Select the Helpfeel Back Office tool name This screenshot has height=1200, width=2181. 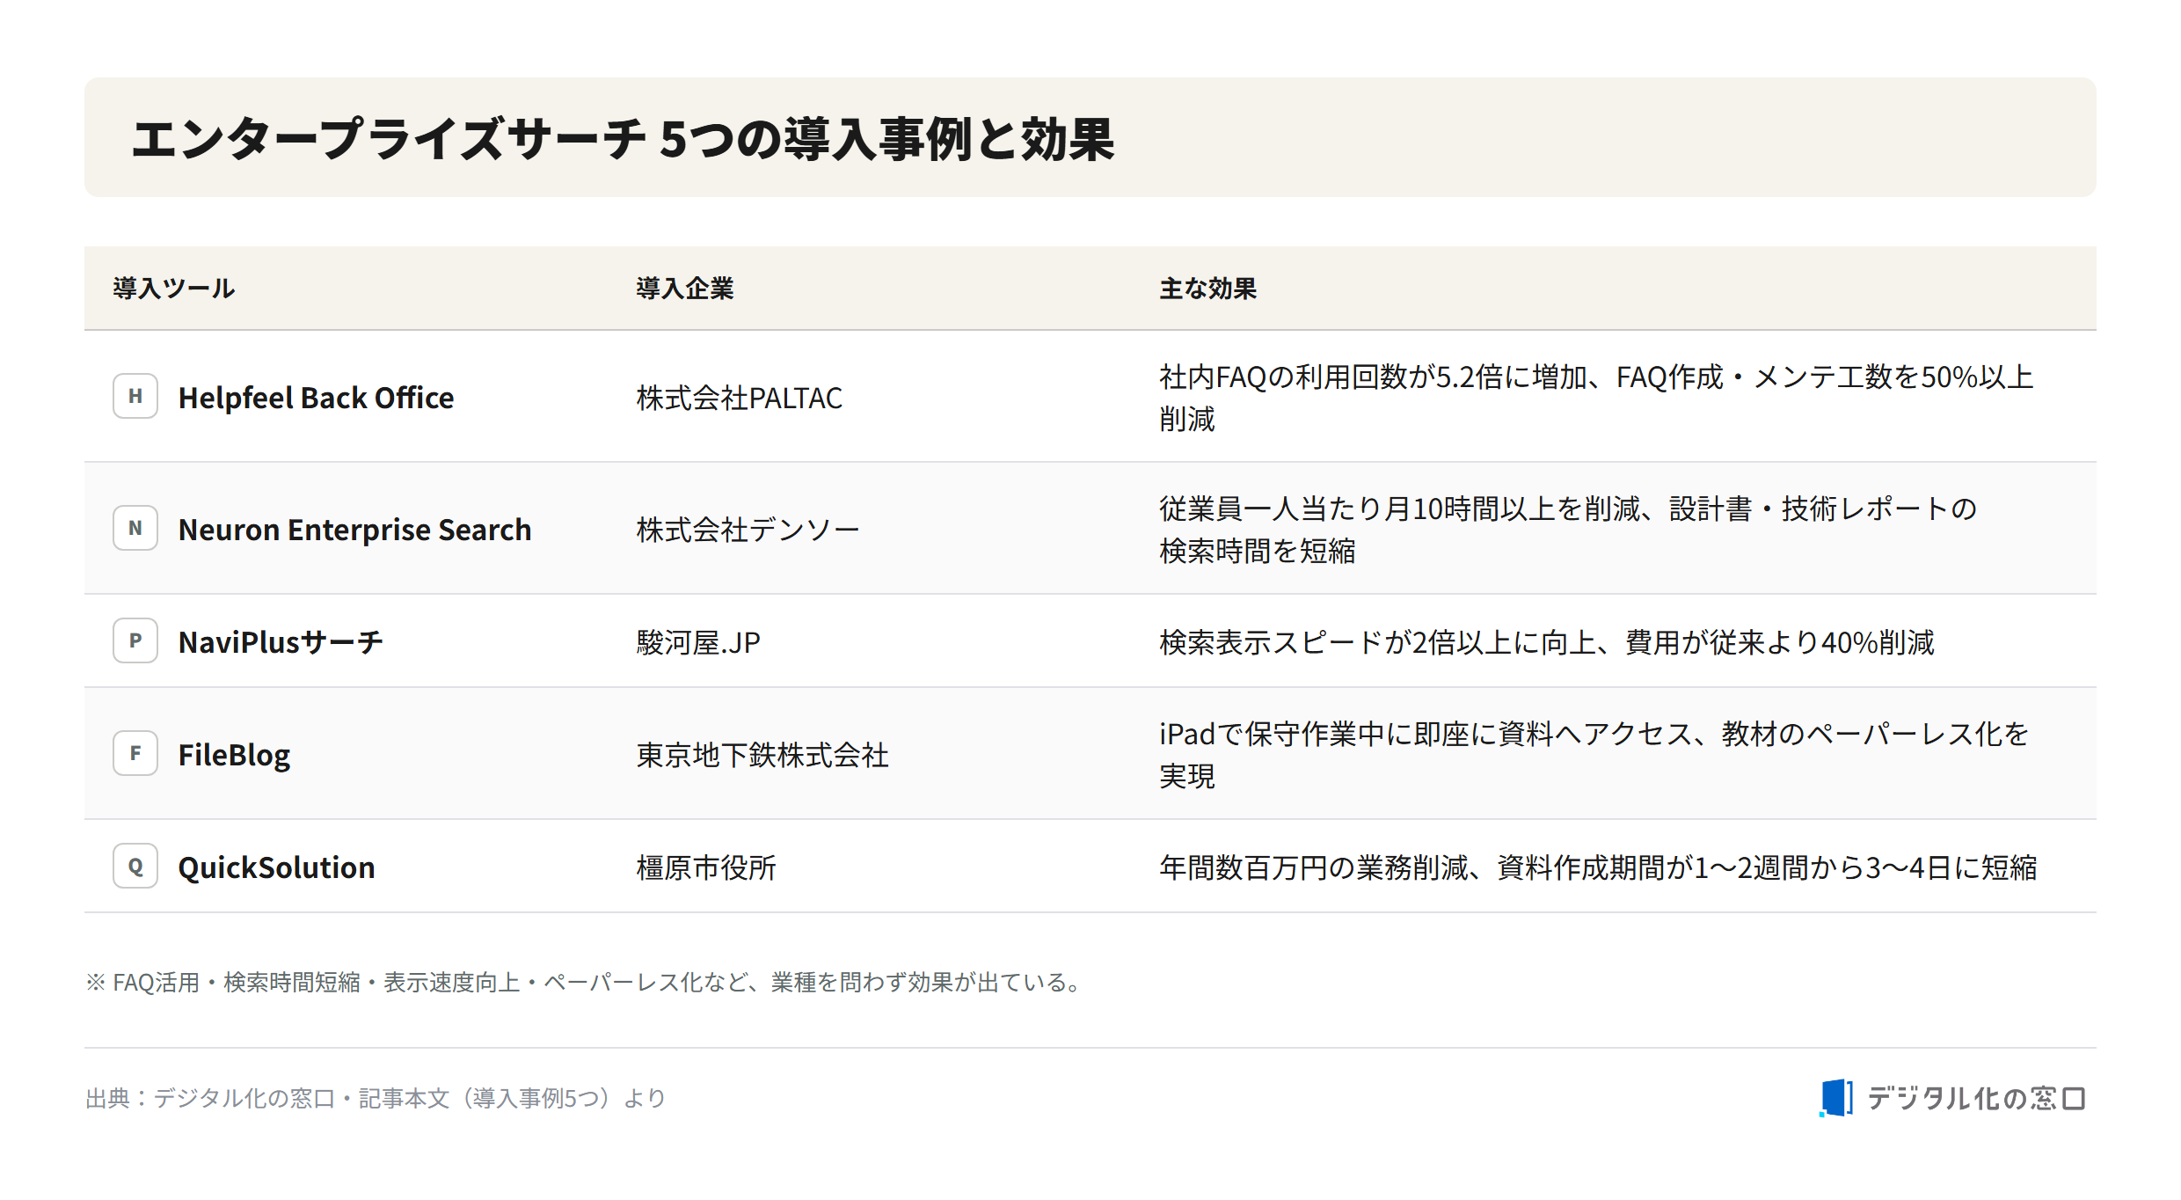(x=317, y=398)
